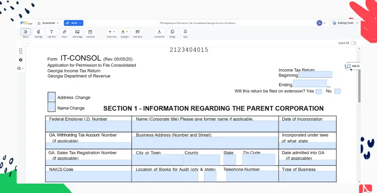Click the Telephone Number field
This screenshot has height=193, width=377.
pyautogui.click(x=252, y=176)
